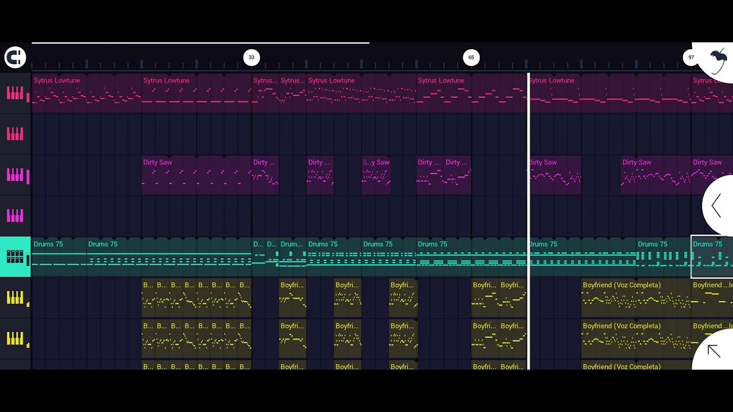Viewport: 733px width, 412px height.
Task: Select the Dirty Saw track keyboard icon
Action: pos(15,175)
